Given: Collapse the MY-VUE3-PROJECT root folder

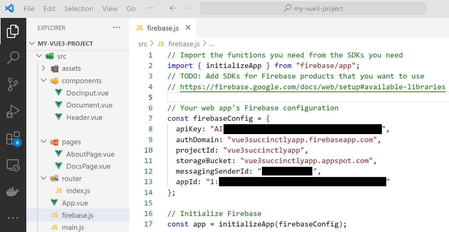Looking at the screenshot, I should click(32, 44).
